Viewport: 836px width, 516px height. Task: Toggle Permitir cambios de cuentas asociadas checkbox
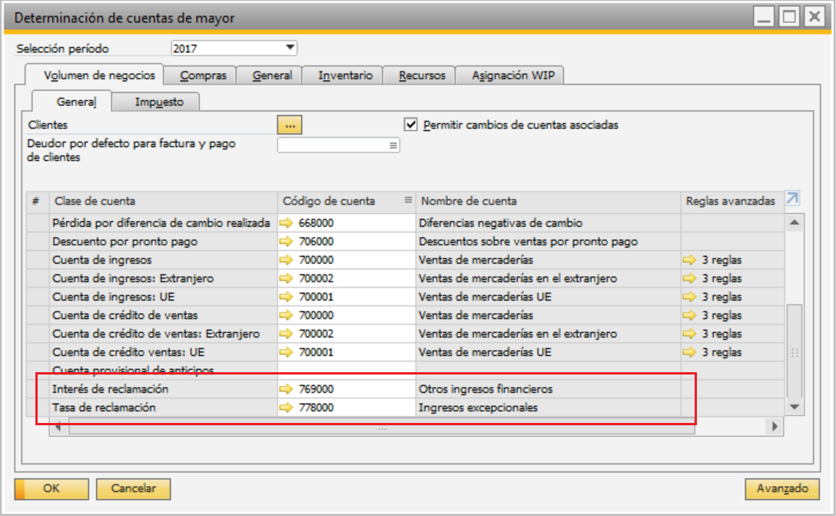pyautogui.click(x=411, y=124)
